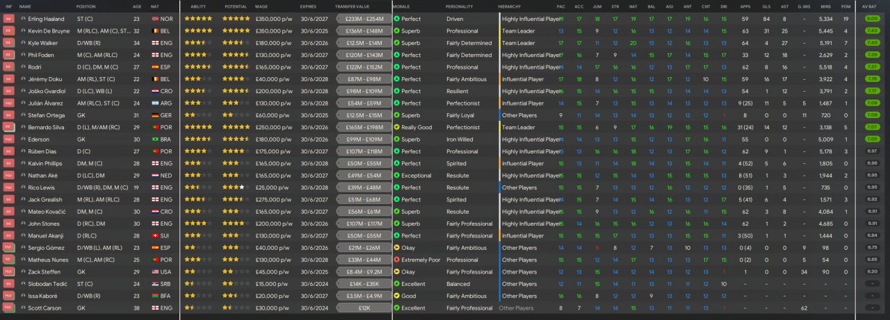Sort by the GLS column header
Screen dimensions: 890x320
pyautogui.click(x=766, y=6)
